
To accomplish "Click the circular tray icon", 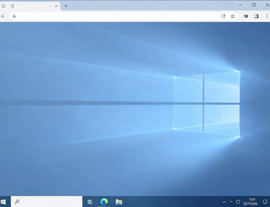I will [x=238, y=202].
